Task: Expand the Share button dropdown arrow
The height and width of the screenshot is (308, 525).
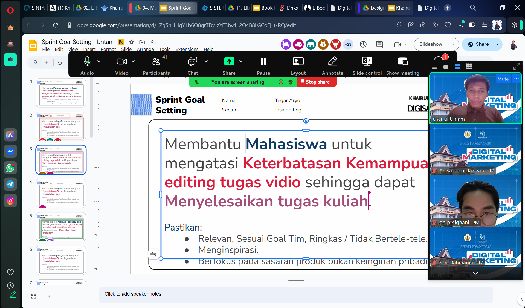Action: [497, 44]
